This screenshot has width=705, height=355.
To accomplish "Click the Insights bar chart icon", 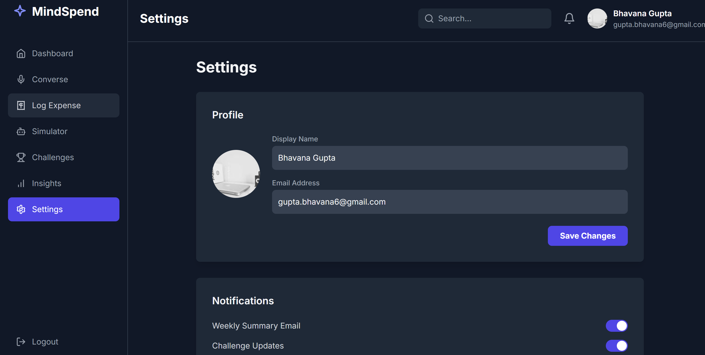I will pos(21,183).
